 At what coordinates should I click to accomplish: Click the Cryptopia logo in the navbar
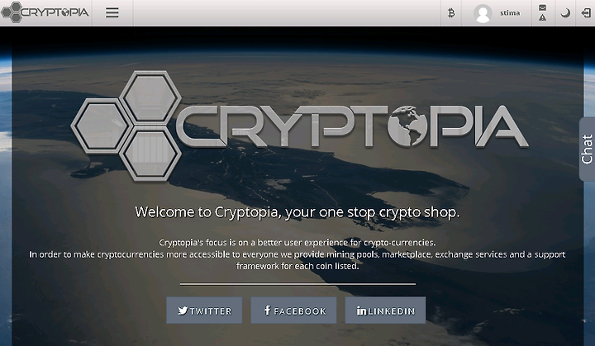pyautogui.click(x=45, y=12)
